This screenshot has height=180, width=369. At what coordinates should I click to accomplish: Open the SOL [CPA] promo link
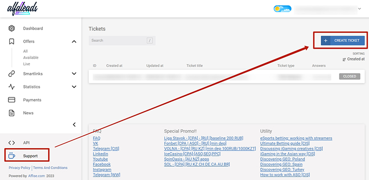click(197, 164)
